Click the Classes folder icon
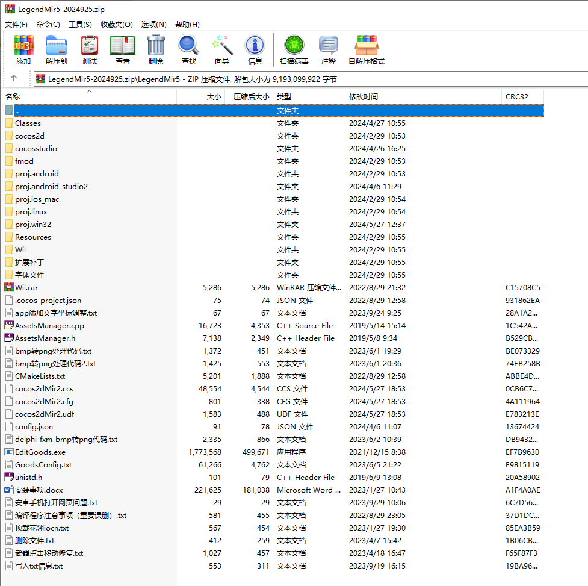Screen dimensions: 588x586 (10, 123)
